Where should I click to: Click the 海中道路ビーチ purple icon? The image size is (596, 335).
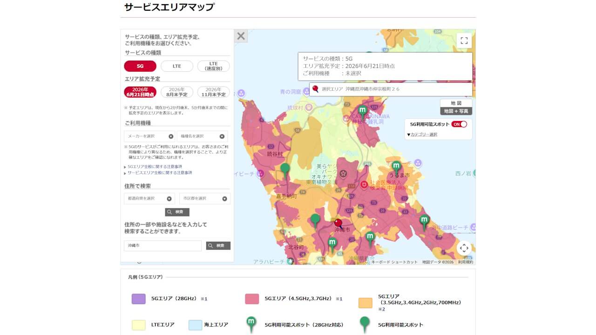pyautogui.click(x=473, y=228)
